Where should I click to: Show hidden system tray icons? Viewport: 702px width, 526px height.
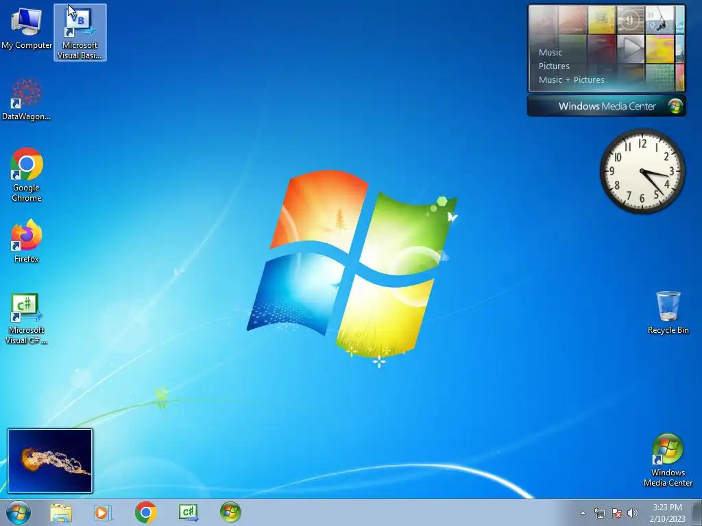click(x=583, y=513)
